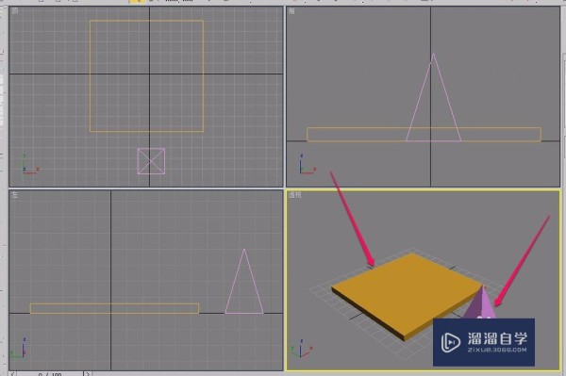This screenshot has width=566, height=376.
Task: Select the pink pyramid outline in Front viewport
Action: 434,97
